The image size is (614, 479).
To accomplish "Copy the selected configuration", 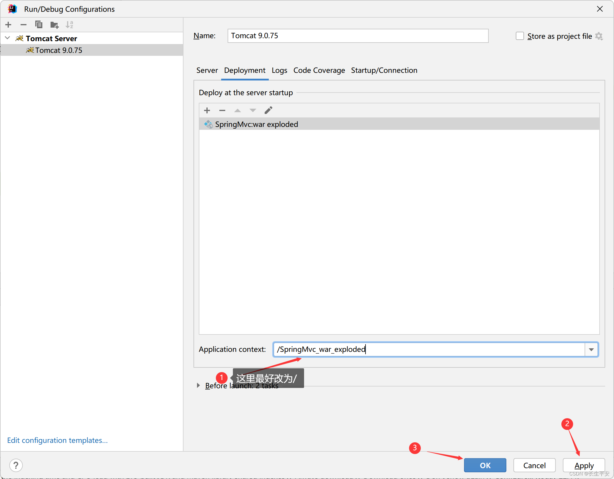I will point(39,25).
